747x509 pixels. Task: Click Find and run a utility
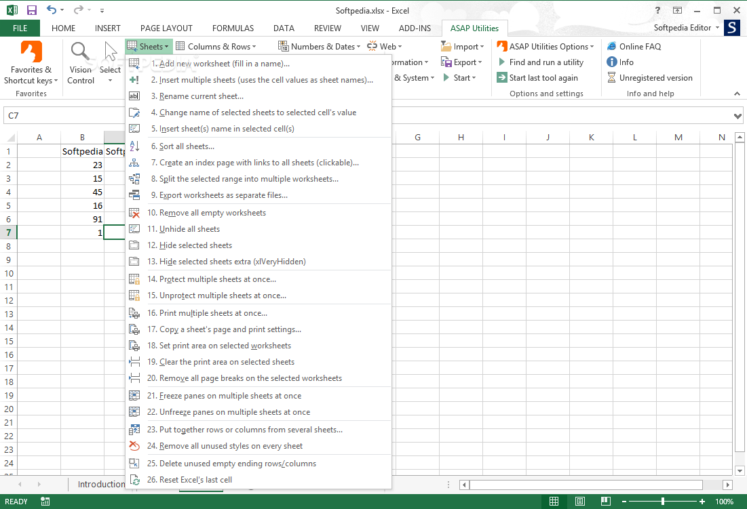[540, 62]
